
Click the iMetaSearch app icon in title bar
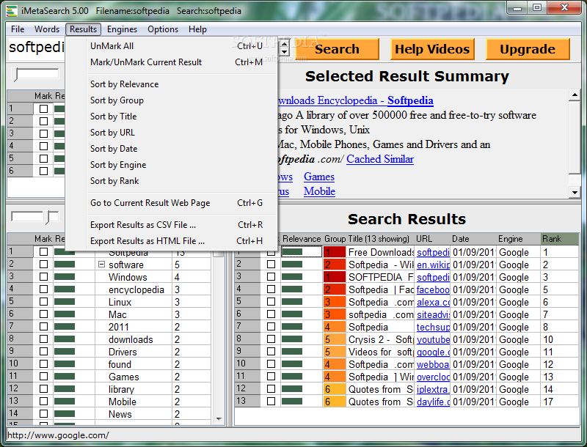[x=12, y=11]
